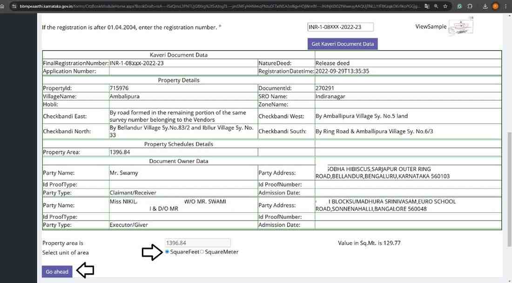512x283 pixels.
Task: Open the browser downloads icon
Action: pos(485,7)
